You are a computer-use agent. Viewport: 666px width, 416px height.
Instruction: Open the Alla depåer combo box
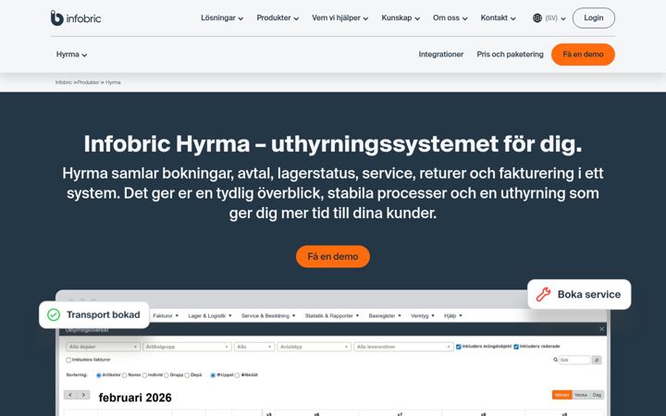(x=103, y=347)
